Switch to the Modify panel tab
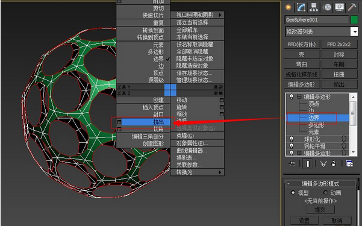362x226 pixels. (301, 7)
